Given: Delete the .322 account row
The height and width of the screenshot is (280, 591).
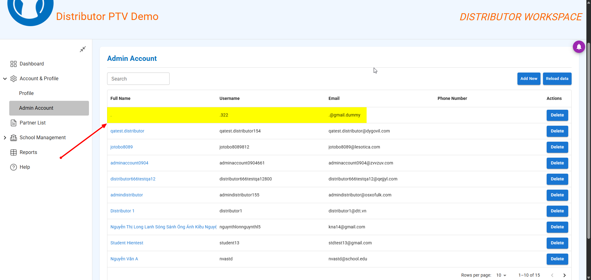Looking at the screenshot, I should pos(557,115).
